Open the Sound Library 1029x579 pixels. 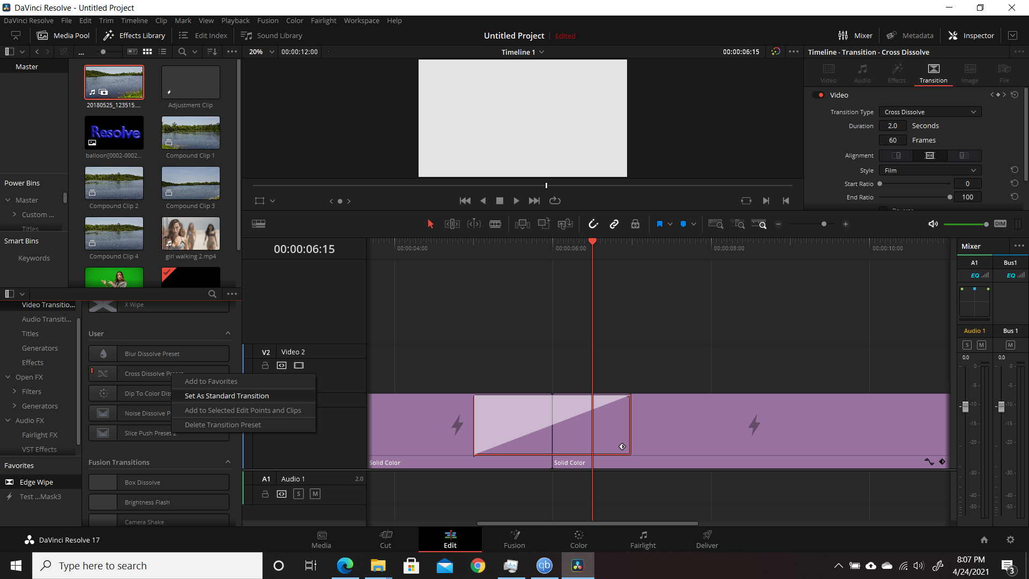pos(272,35)
